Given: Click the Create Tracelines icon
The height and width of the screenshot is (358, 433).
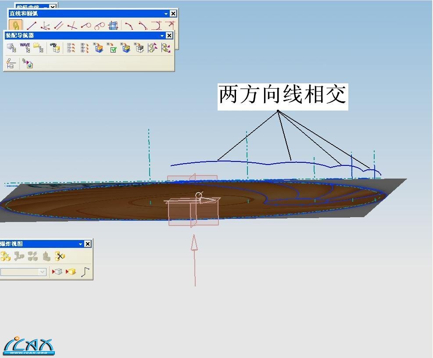Looking at the screenshot, I should point(86,272).
